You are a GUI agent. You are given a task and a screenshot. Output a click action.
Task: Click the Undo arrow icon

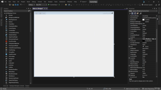[x=21, y=5]
